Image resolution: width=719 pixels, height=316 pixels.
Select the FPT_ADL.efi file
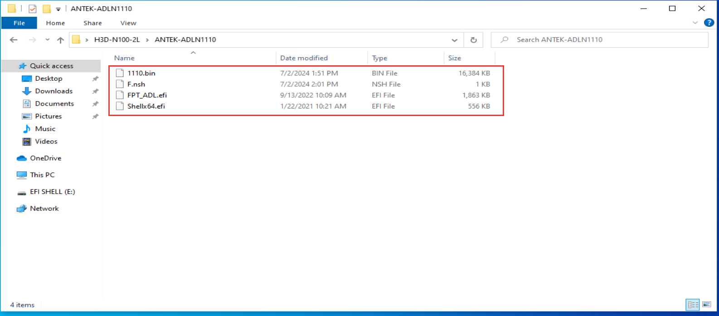[x=147, y=95]
